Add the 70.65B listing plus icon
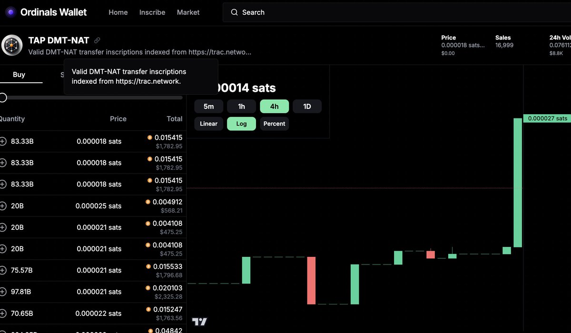 (3, 313)
